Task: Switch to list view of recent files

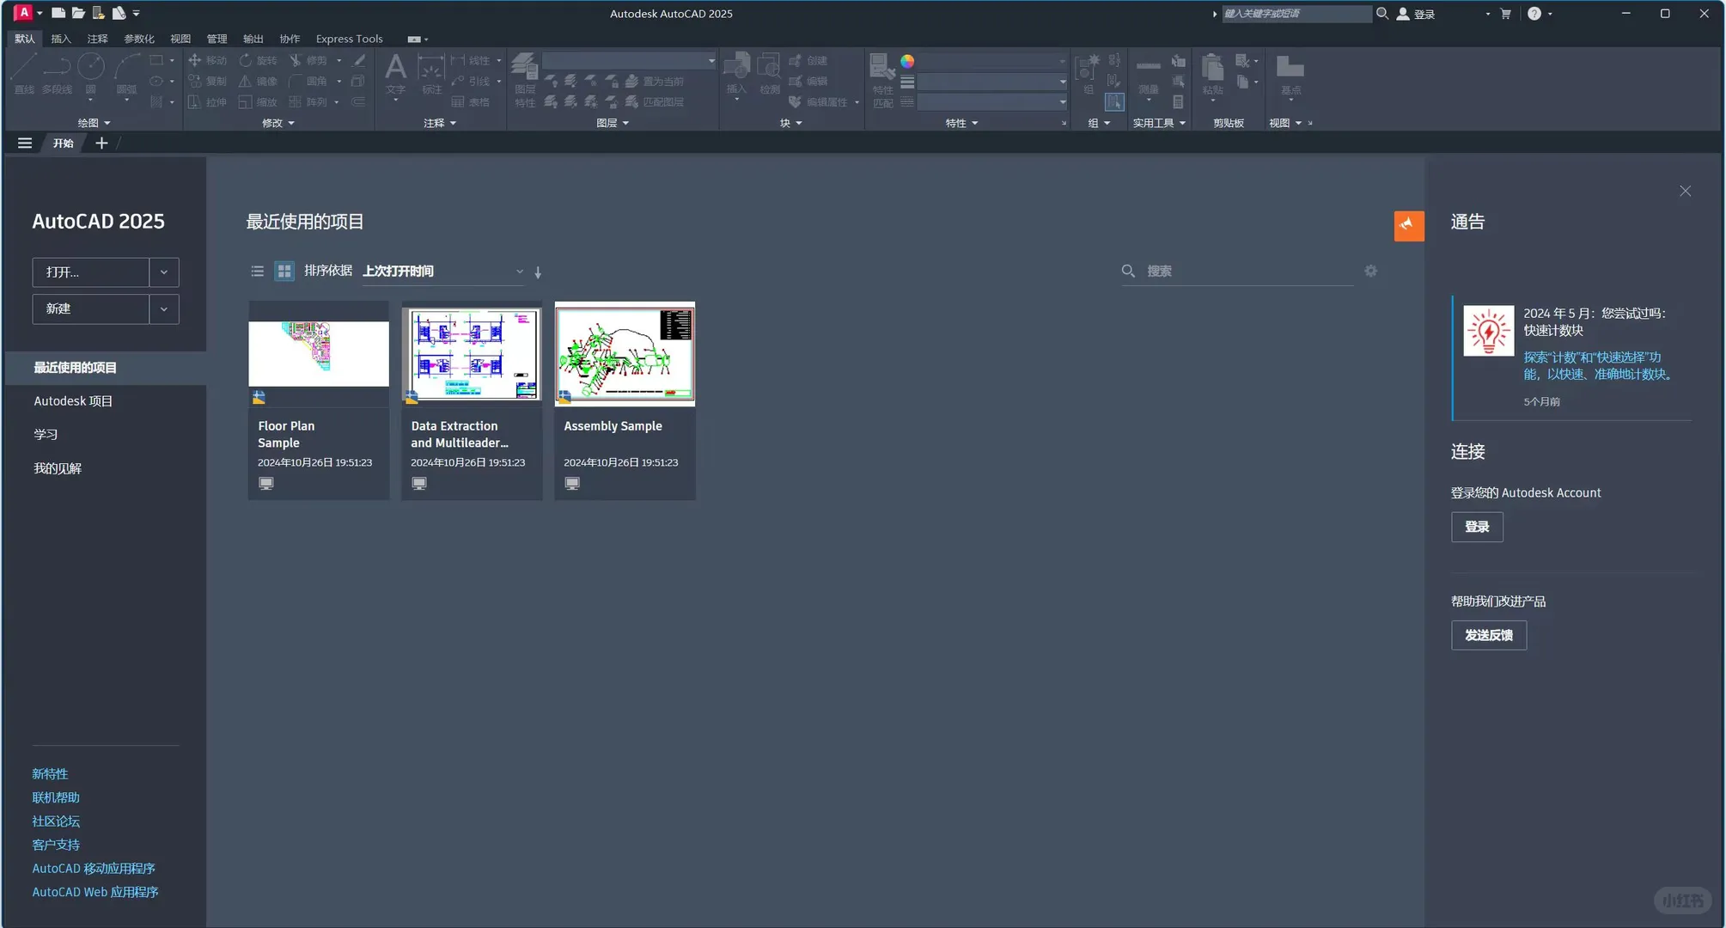Action: tap(257, 272)
